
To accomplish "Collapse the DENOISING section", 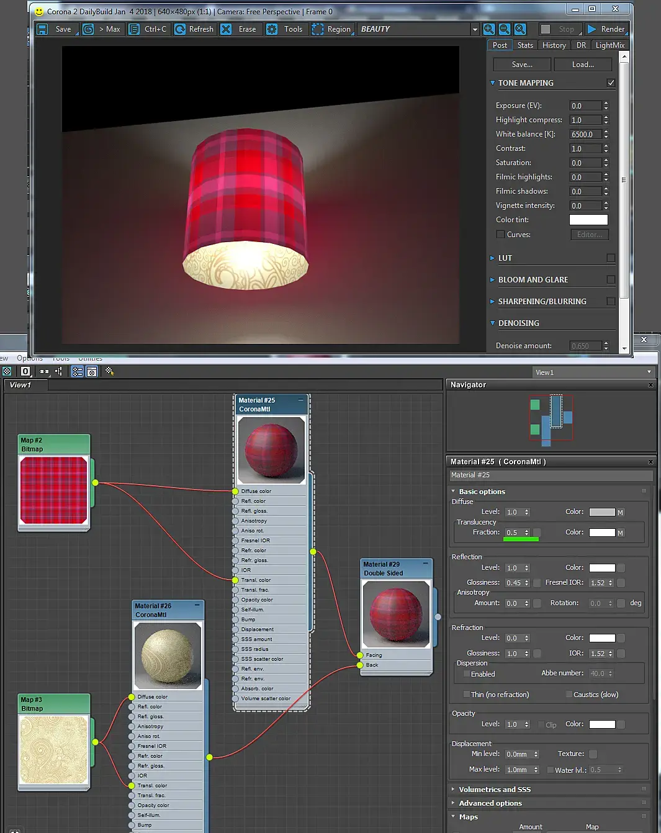I will coord(493,323).
